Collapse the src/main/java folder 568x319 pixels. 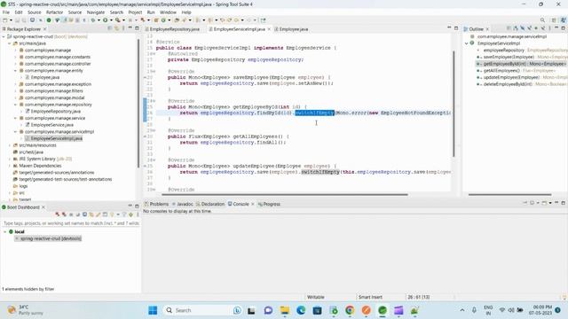point(10,43)
